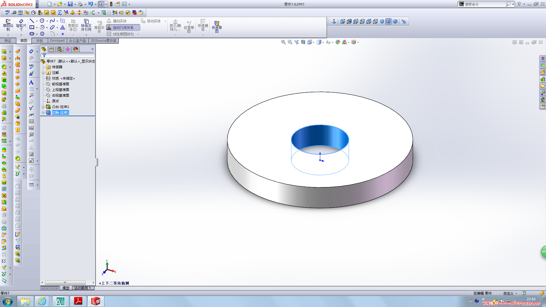This screenshot has width=546, height=307.
Task: Switch to the DimXpert tab
Action: click(57, 41)
